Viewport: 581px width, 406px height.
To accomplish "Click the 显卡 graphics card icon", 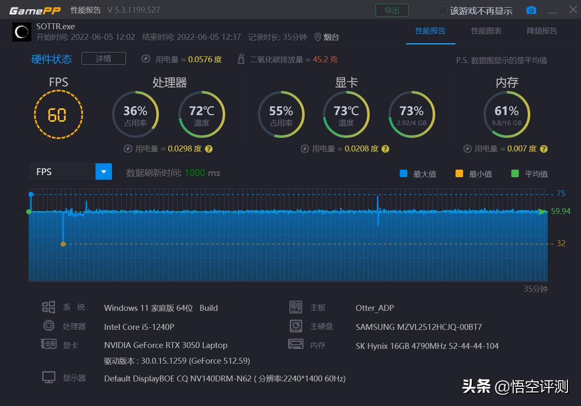I will 48,344.
